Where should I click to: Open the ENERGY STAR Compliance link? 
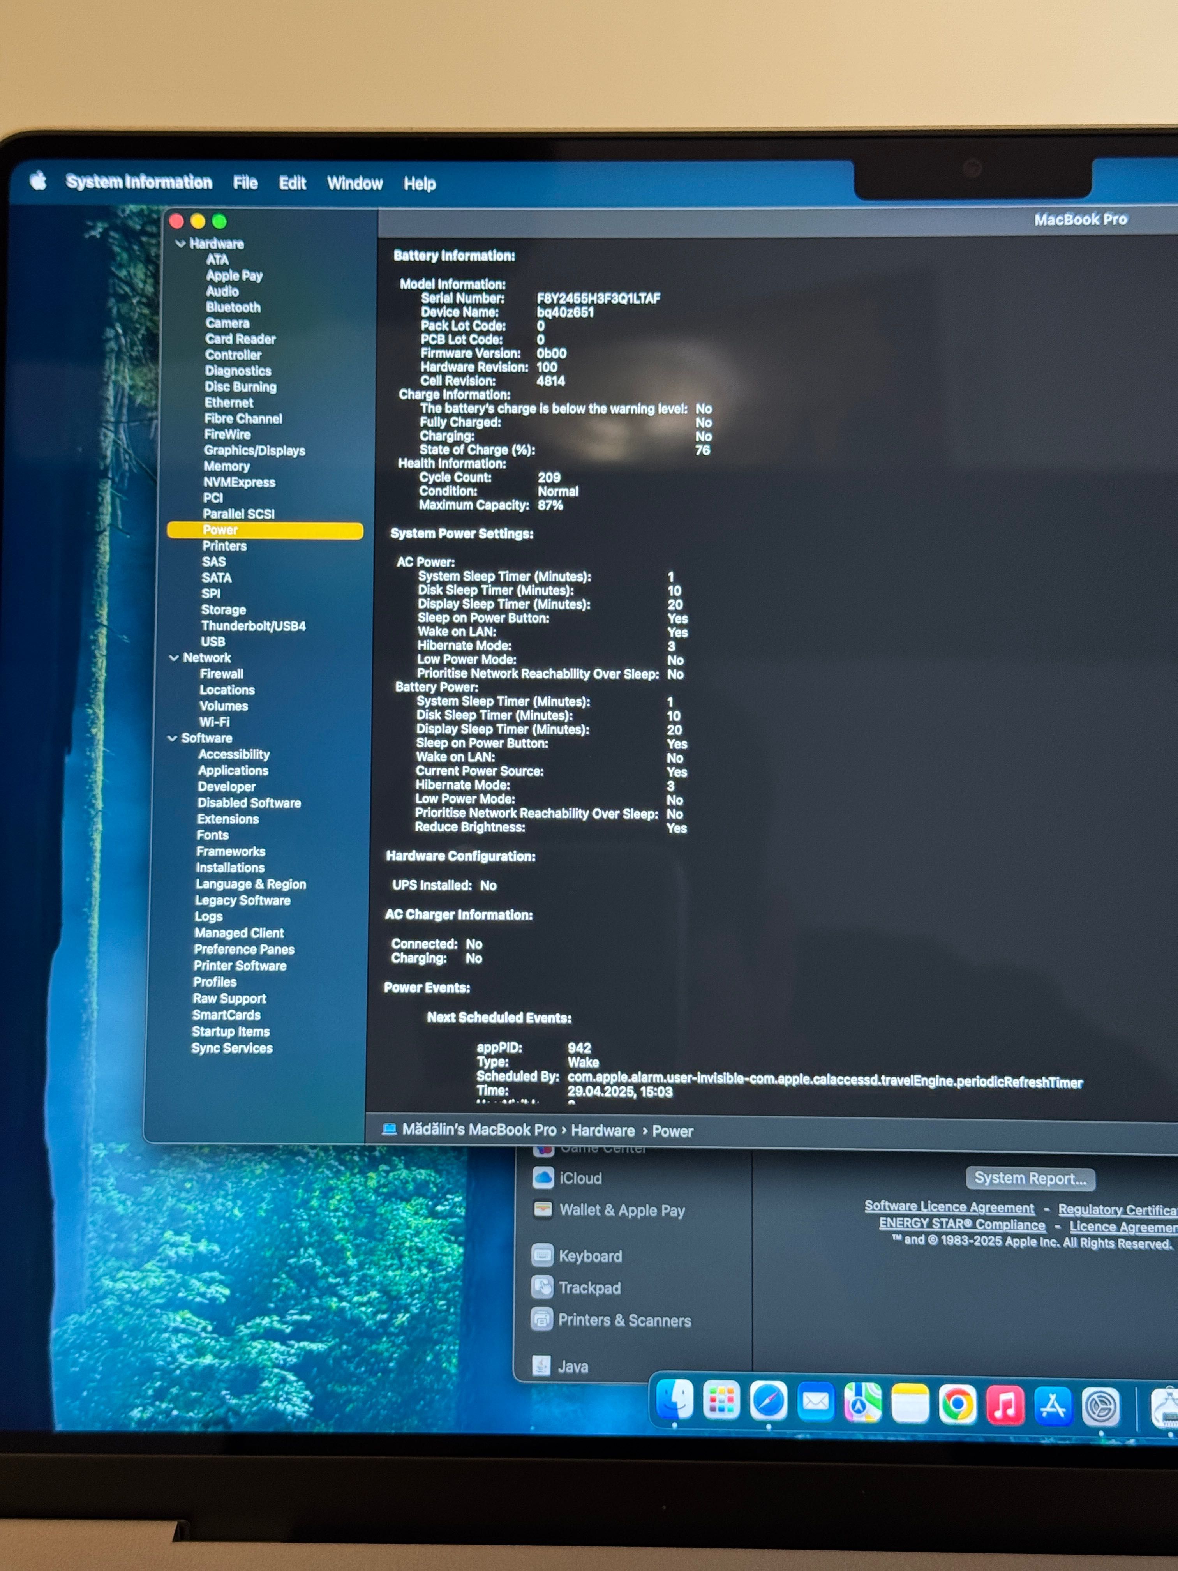[961, 1224]
